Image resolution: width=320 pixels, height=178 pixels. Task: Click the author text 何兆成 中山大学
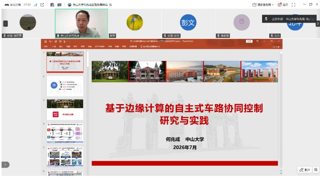click(185, 139)
